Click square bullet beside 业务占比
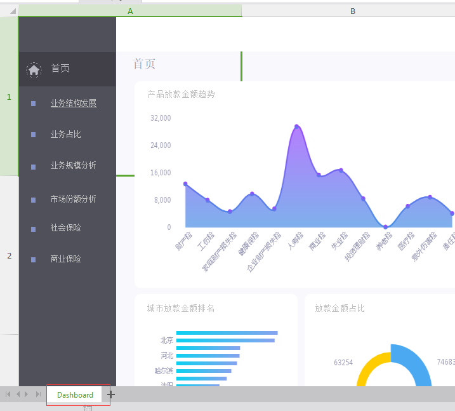 (x=33, y=135)
